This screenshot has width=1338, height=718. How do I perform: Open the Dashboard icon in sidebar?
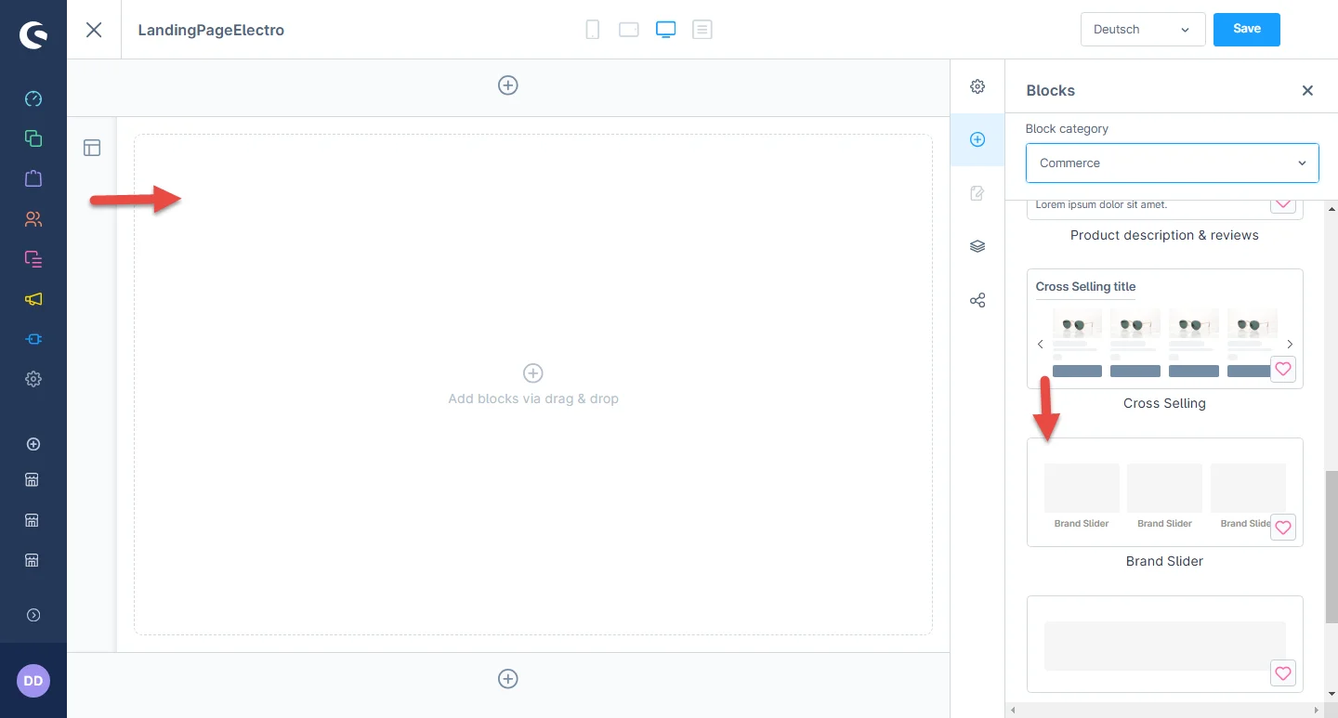(x=33, y=98)
